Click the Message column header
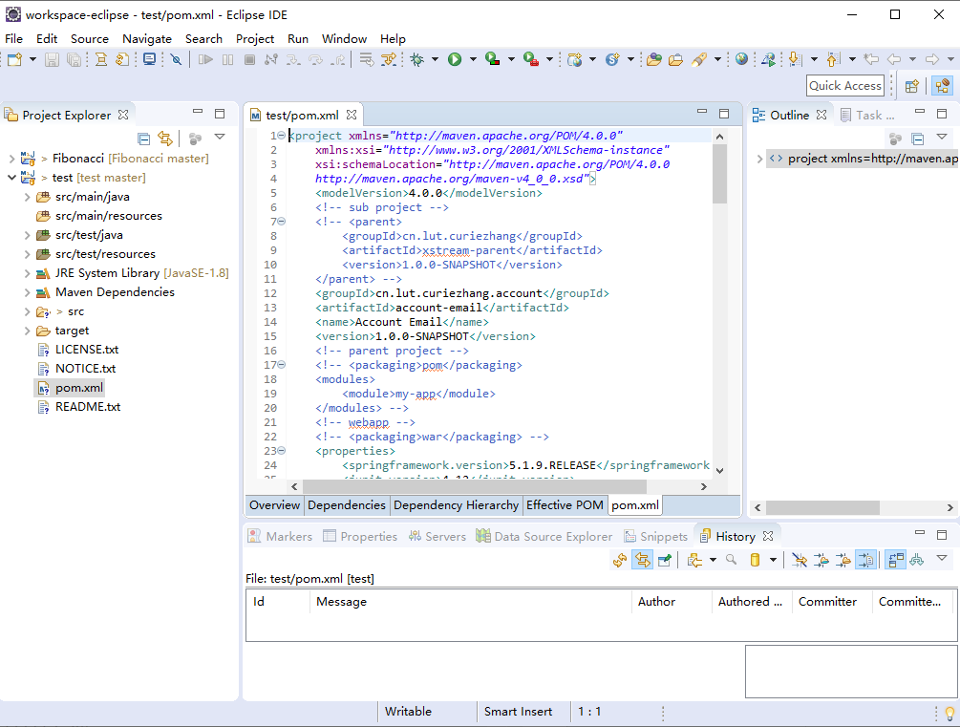This screenshot has height=727, width=960. 470,602
